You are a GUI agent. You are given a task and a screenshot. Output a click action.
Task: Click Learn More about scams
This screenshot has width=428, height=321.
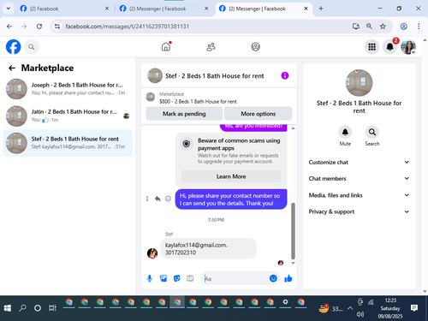tap(231, 176)
